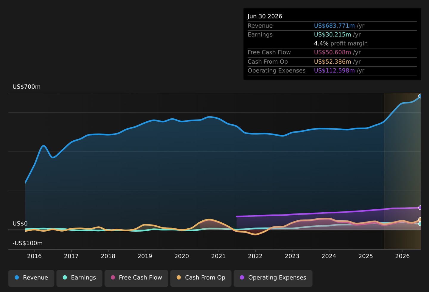Click the Free Cash Flow label in tooltip

(x=269, y=52)
